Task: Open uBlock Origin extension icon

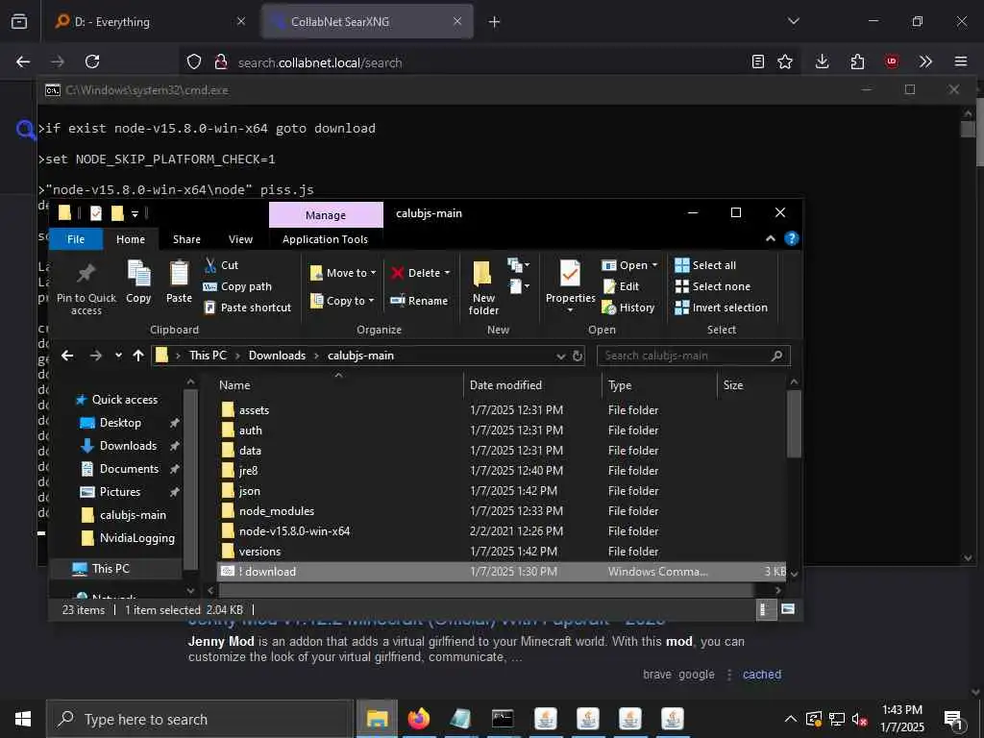Action: (x=892, y=61)
